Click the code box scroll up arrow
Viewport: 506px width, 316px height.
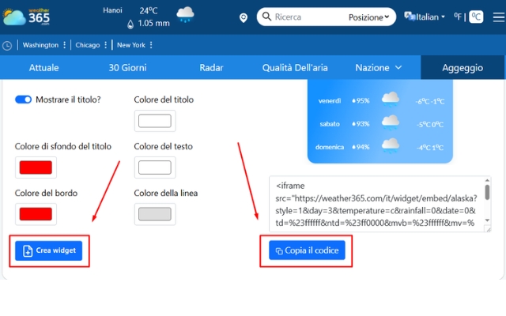pos(487,180)
